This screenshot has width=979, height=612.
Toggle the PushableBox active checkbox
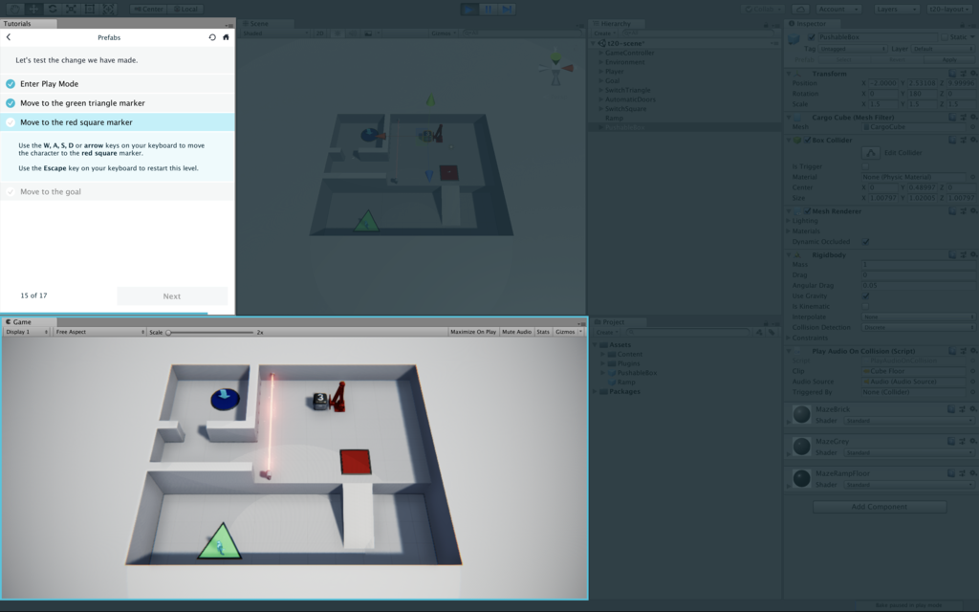coord(811,37)
